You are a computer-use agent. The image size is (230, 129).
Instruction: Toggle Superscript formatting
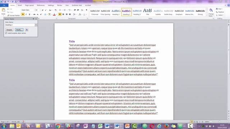point(41,14)
